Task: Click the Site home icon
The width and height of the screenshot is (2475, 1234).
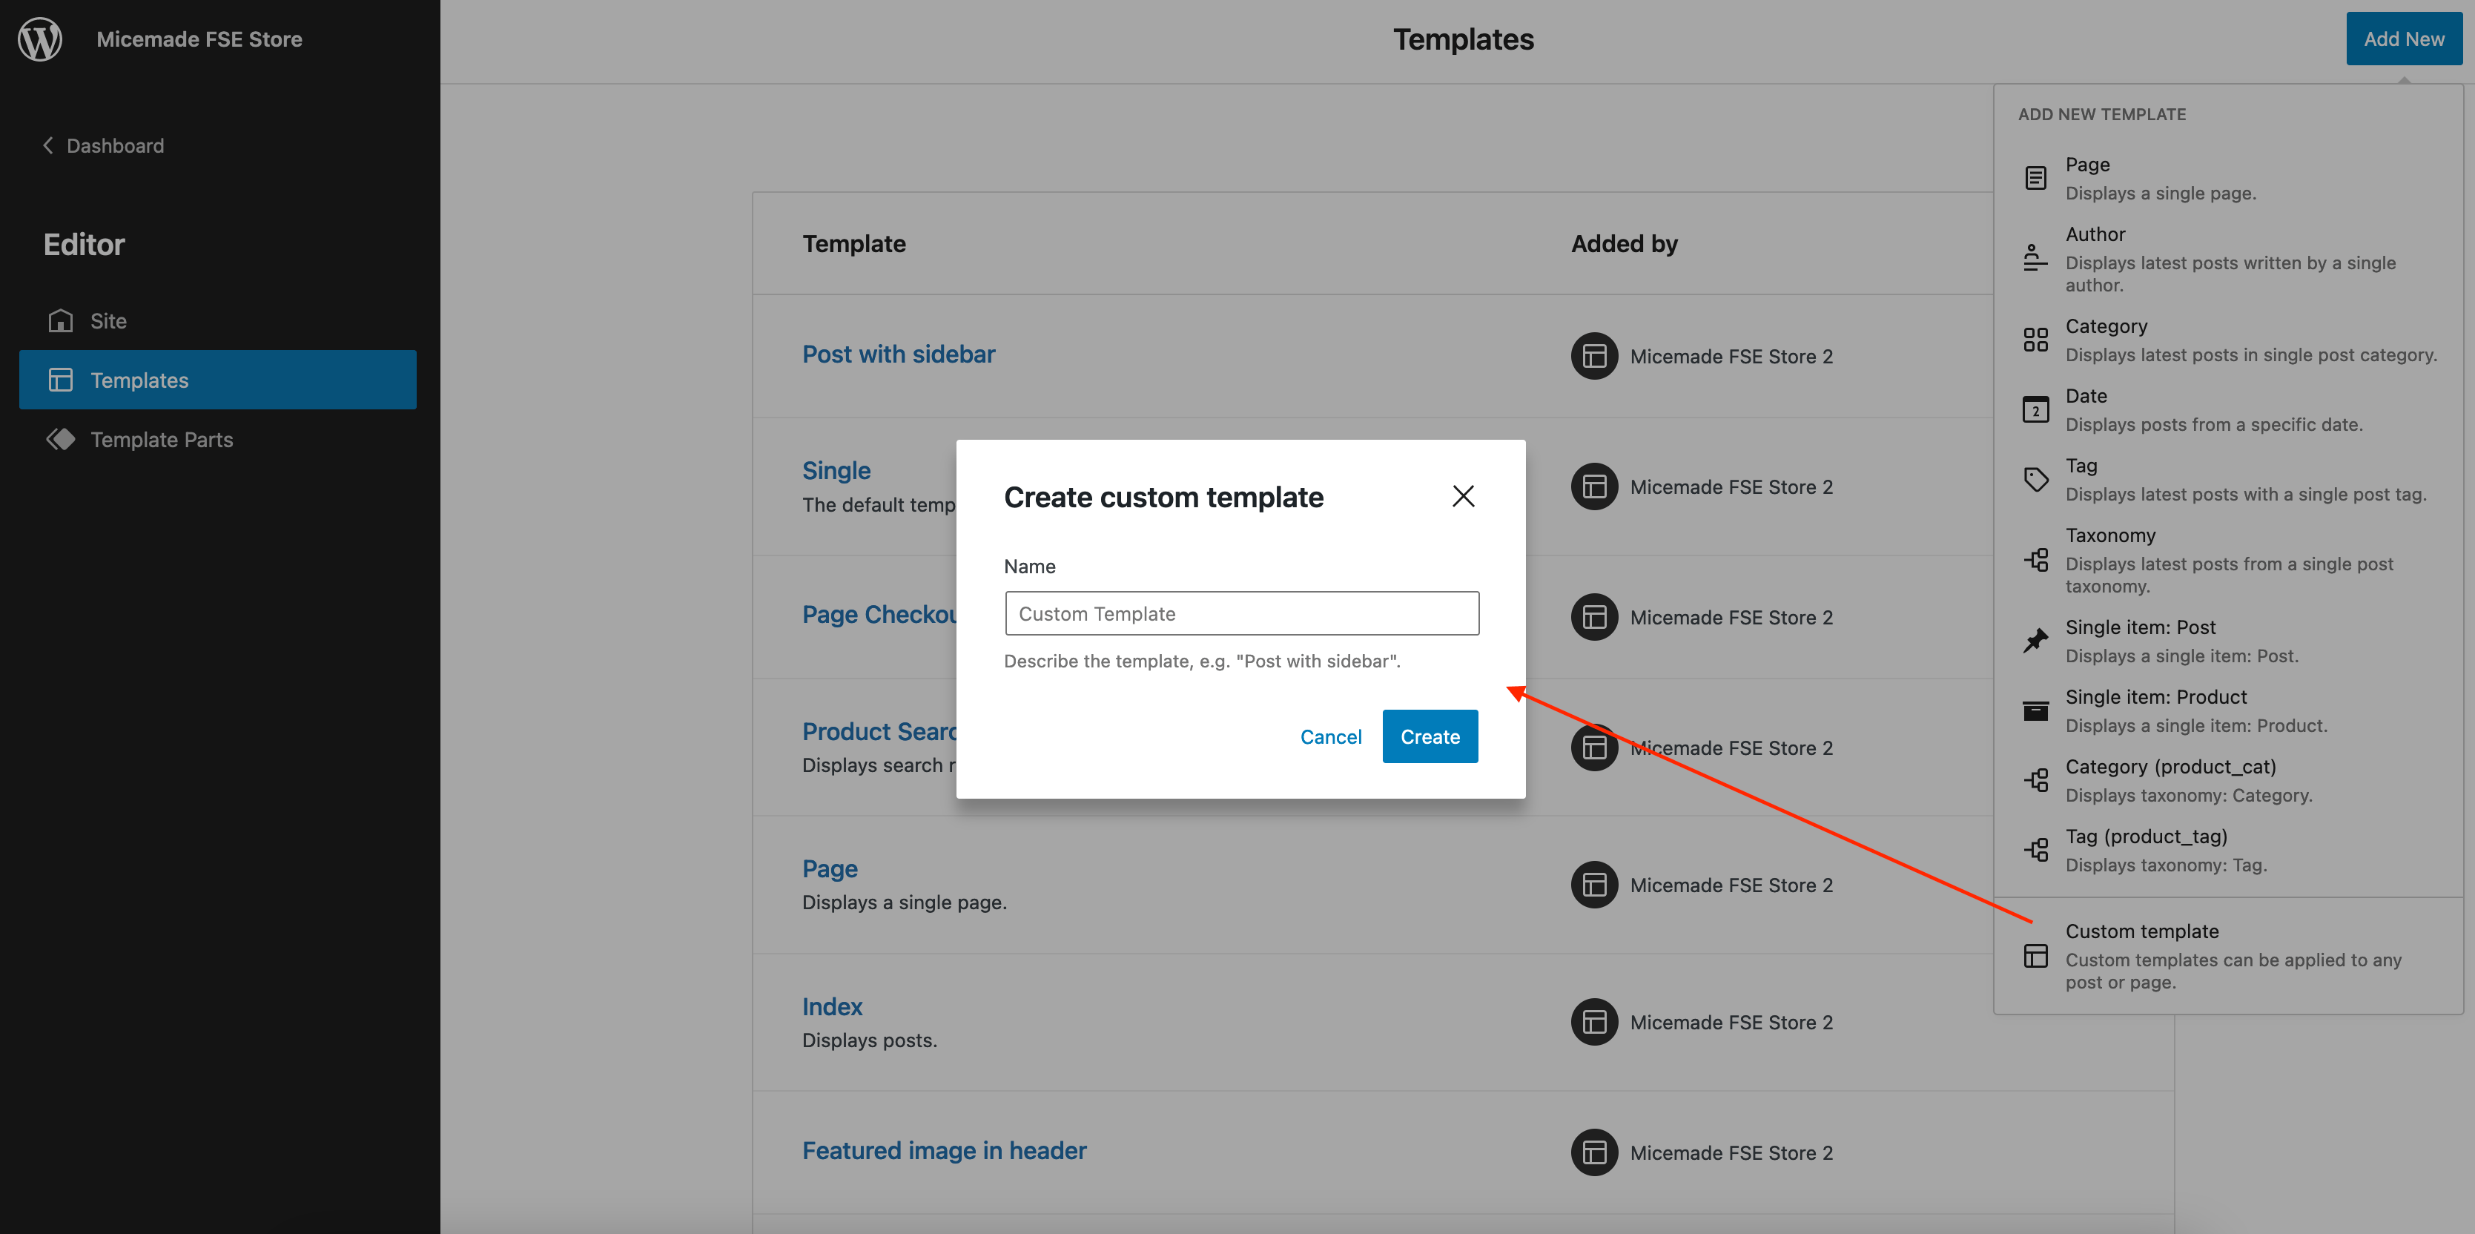Action: [61, 320]
